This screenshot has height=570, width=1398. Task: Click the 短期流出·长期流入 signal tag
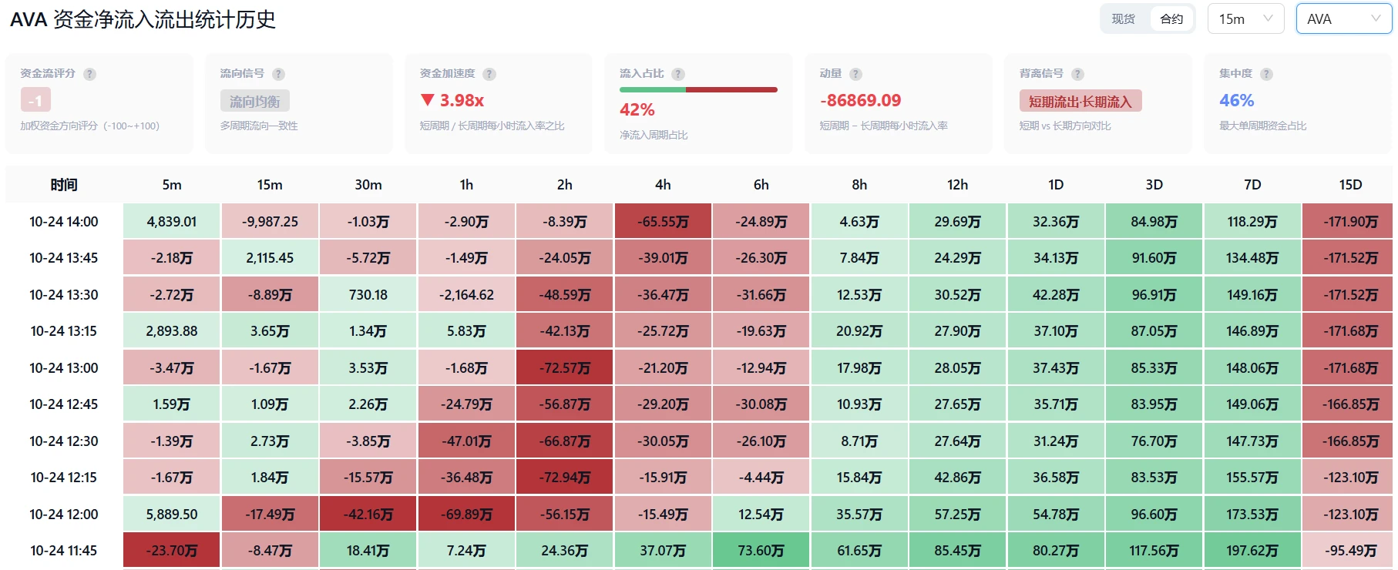pyautogui.click(x=1080, y=102)
